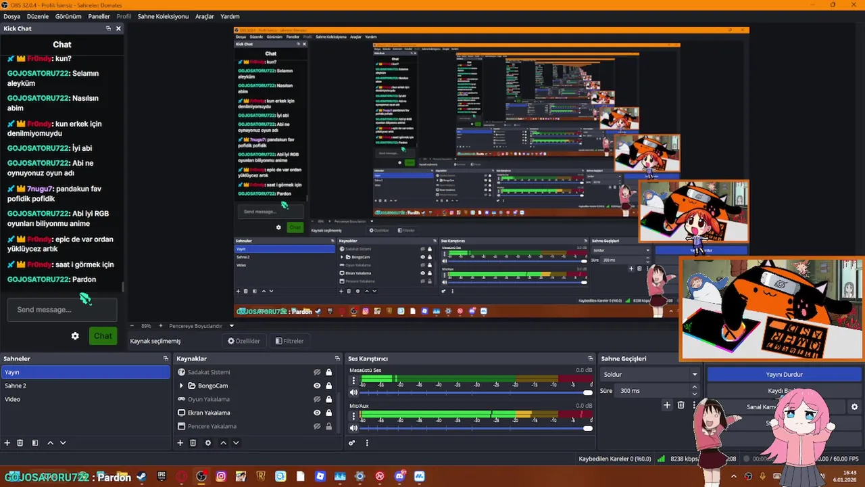865x487 pixels.
Task: Add a new source in Kaynaklar toolbar
Action: point(180,443)
